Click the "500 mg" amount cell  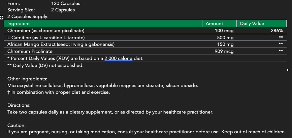(x=225, y=38)
